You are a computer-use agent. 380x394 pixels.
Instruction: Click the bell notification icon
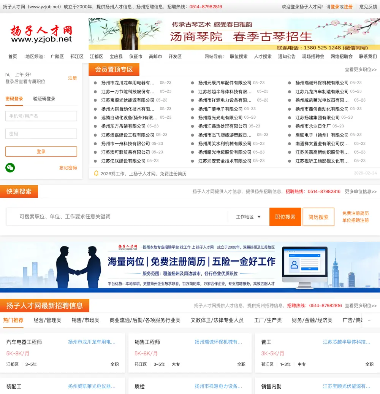click(96, 173)
